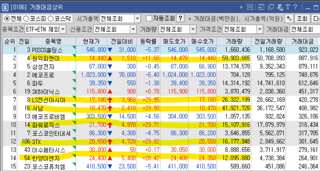Image resolution: width=320 pixels, height=171 pixels.
Task: Click the 115,900 ask price cell
Action: pyautogui.click(x=177, y=91)
